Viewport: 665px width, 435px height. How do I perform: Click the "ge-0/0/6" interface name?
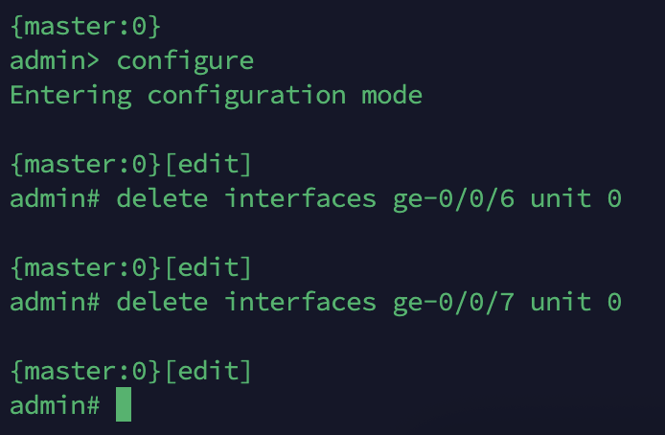[453, 199]
